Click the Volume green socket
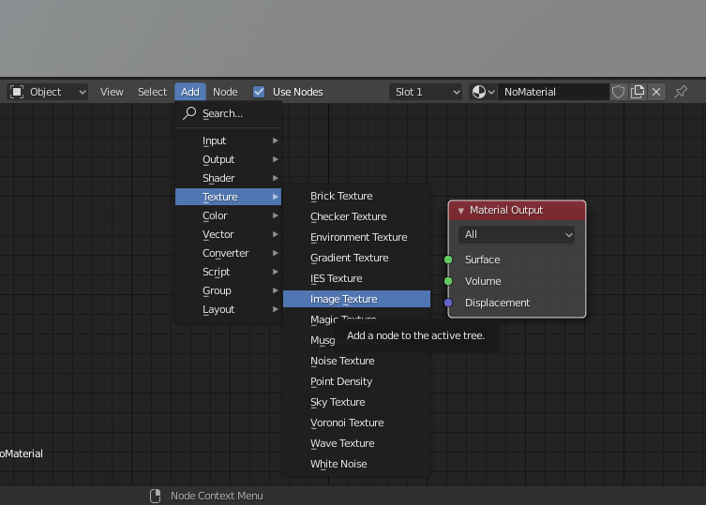The height and width of the screenshot is (505, 706). coord(448,281)
